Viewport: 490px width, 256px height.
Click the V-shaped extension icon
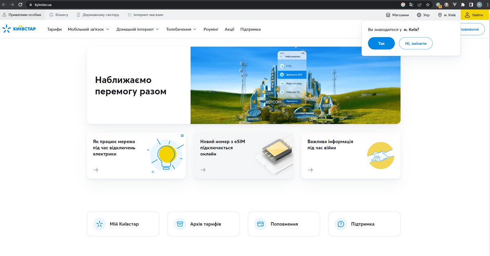pos(454,4)
